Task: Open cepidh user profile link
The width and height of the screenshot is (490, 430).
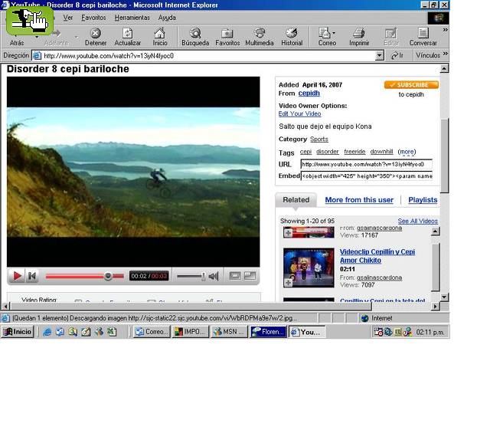Action: [x=309, y=94]
